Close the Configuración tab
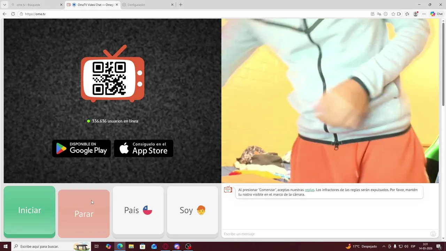 172,5
